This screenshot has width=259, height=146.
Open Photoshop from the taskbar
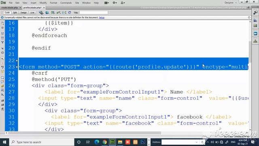click(143, 142)
